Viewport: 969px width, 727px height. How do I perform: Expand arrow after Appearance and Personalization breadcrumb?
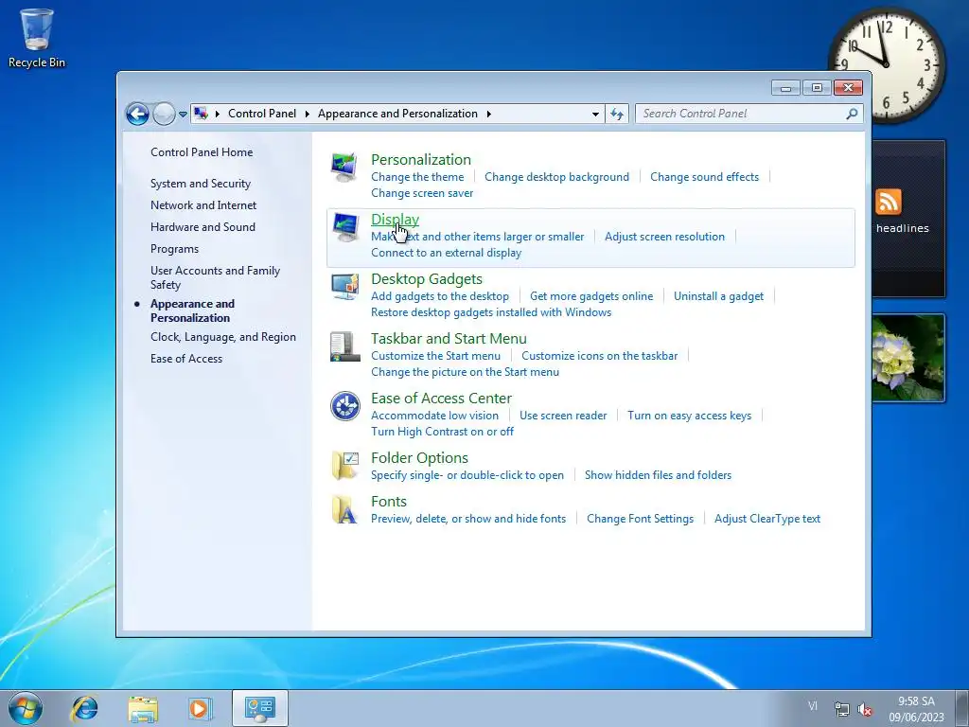(x=489, y=114)
